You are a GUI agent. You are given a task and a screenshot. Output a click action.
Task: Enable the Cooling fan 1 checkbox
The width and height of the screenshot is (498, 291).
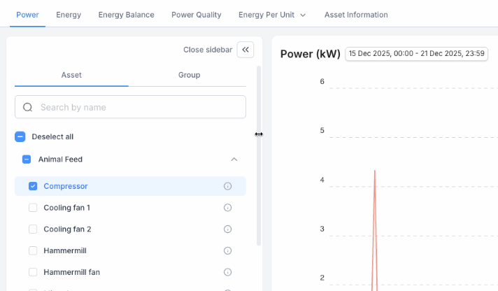pyautogui.click(x=33, y=208)
